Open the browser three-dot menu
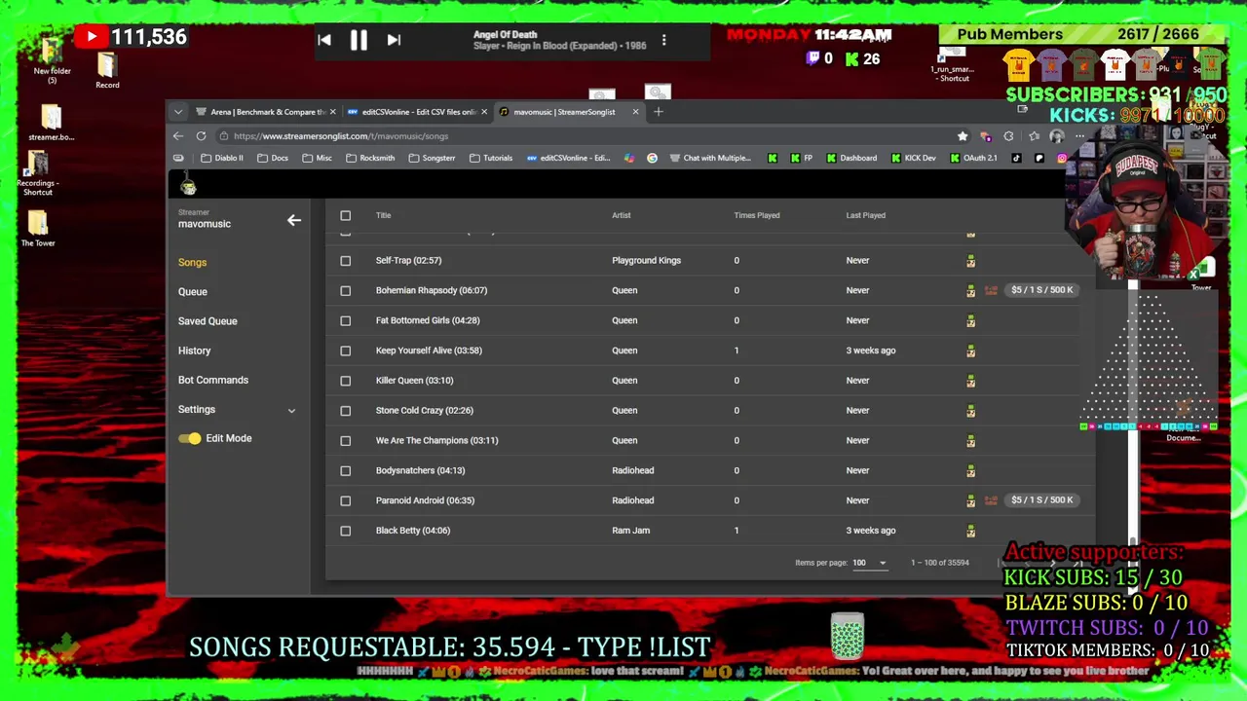Viewport: 1247px width, 701px height. [x=1078, y=136]
